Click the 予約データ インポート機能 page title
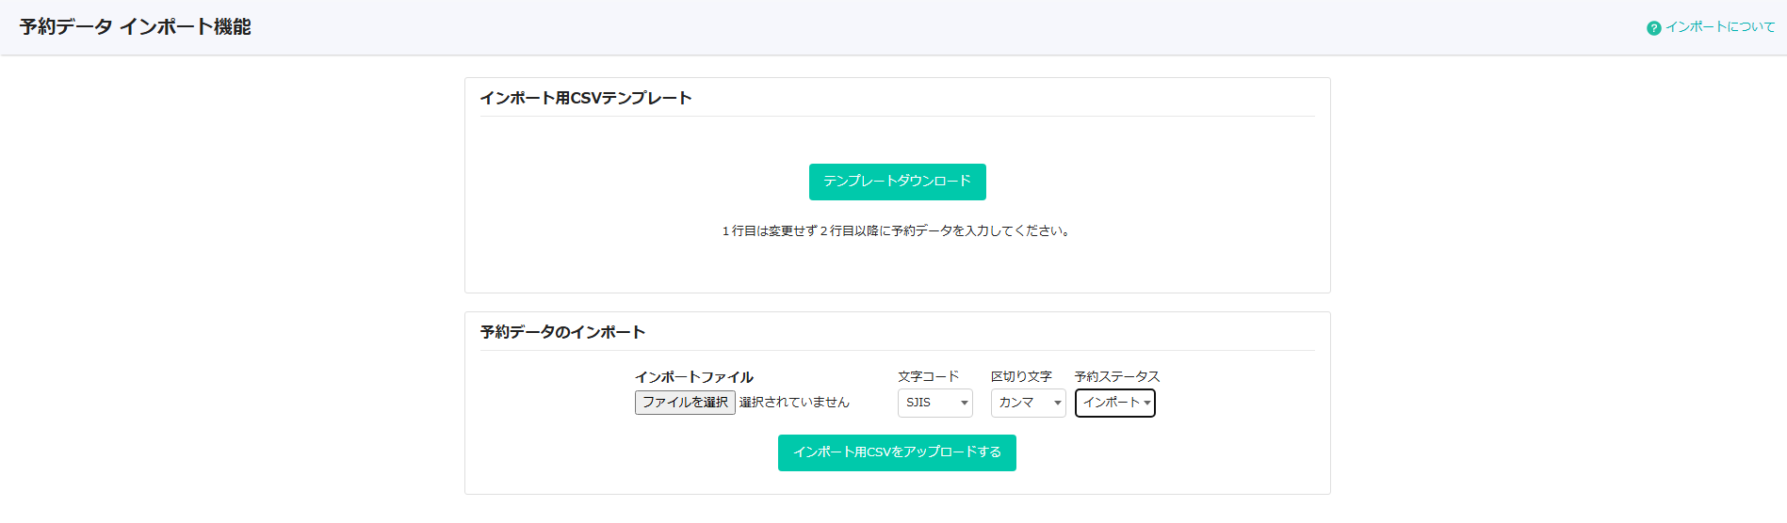The width and height of the screenshot is (1787, 523). click(135, 27)
